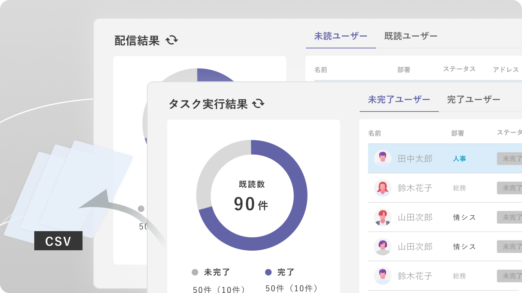The image size is (522, 293).
Task: Click the タスク実行結果 heading
Action: [x=208, y=104]
